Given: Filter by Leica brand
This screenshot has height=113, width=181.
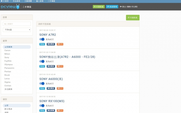Looking at the screenshot, I should click(7, 79).
